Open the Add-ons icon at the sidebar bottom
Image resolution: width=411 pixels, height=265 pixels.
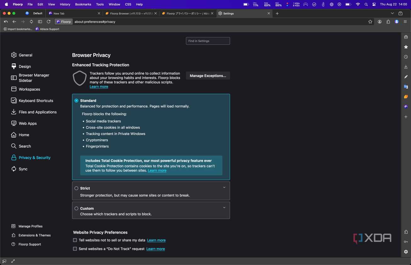(x=406, y=232)
